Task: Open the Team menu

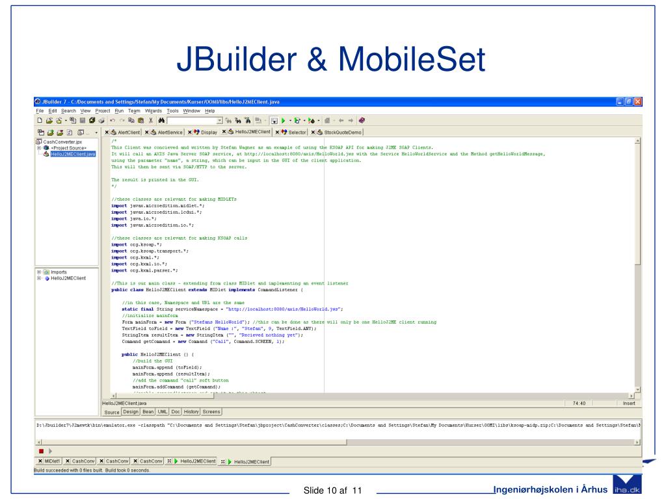Action: click(x=134, y=110)
